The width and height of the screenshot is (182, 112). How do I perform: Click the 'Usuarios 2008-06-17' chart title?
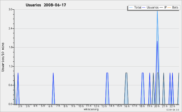[x=46, y=5]
